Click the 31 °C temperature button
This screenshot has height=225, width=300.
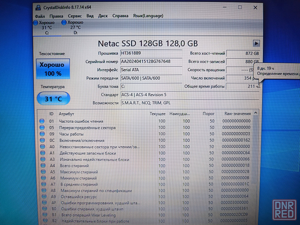[x=53, y=98]
